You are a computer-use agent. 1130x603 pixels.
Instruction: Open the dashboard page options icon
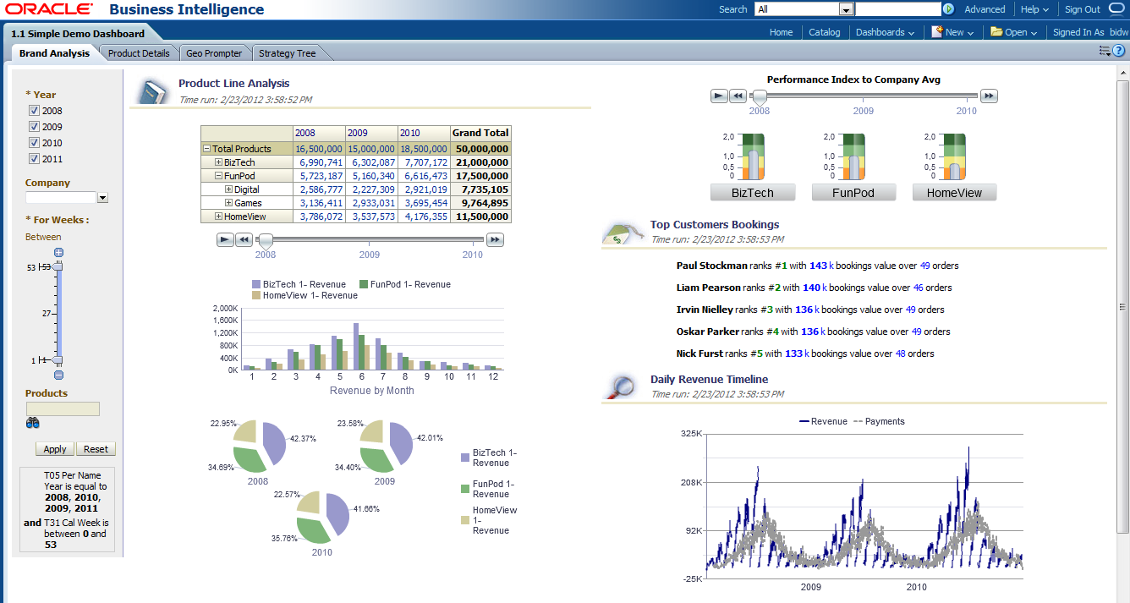coord(1104,52)
